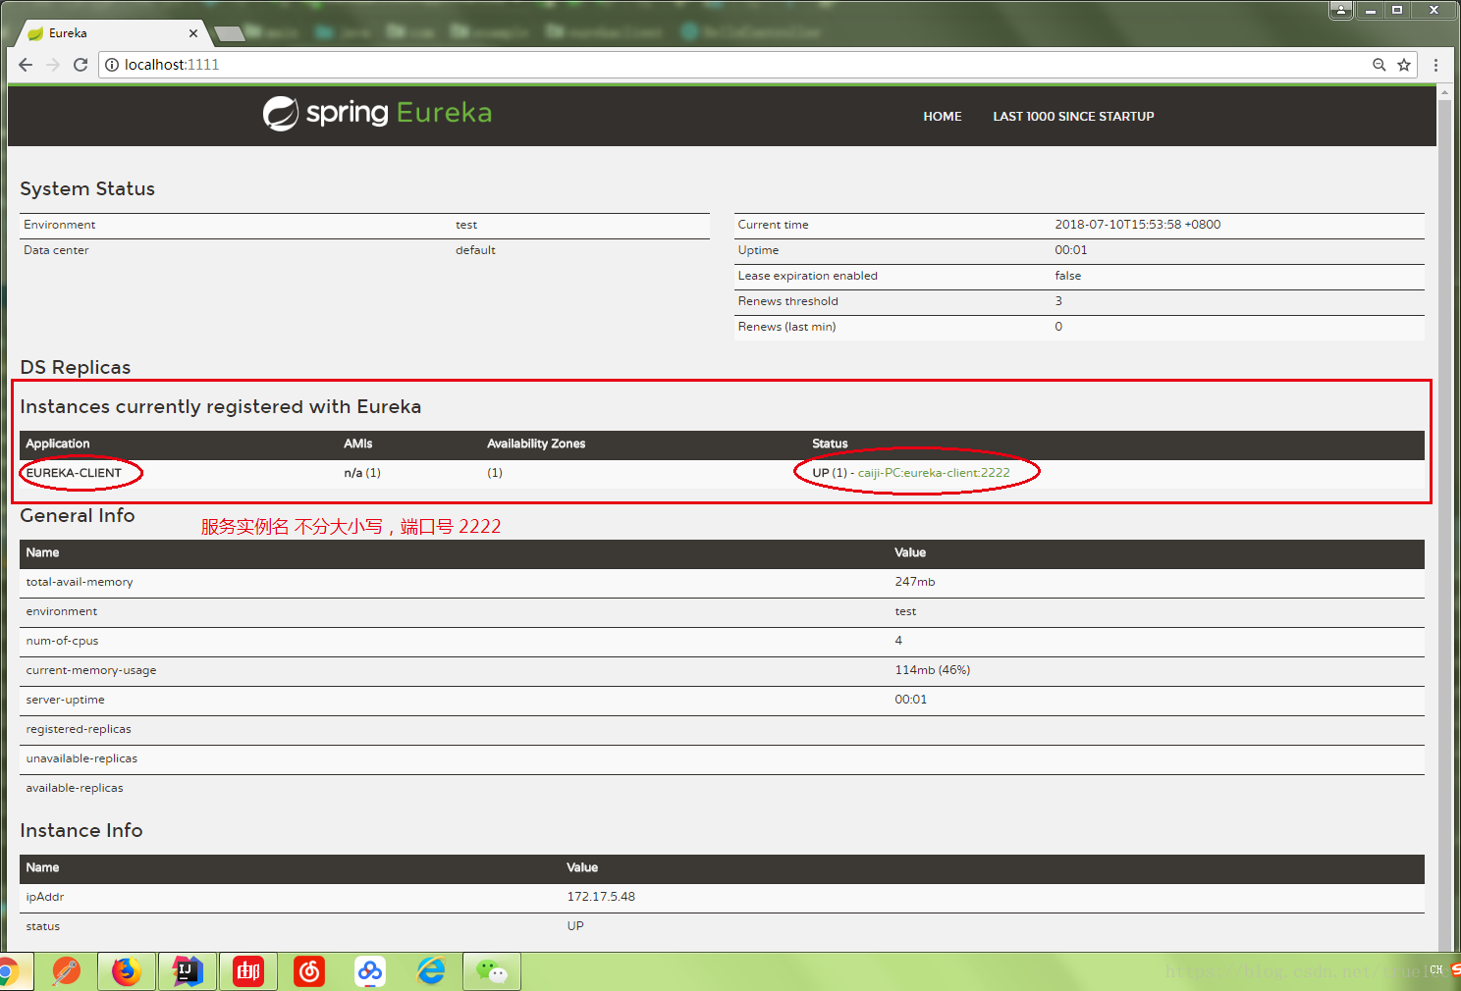The image size is (1461, 991).
Task: Open LAST 1000 SINCE STARTUP page
Action: (x=1073, y=116)
